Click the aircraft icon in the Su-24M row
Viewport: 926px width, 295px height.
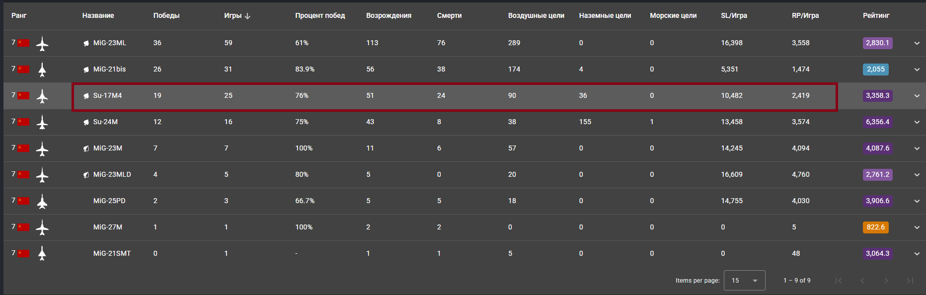tap(42, 122)
